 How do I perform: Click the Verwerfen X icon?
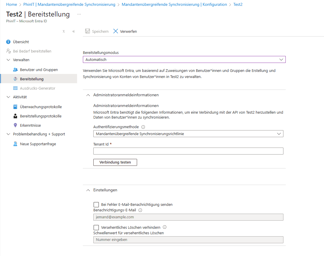(116, 31)
